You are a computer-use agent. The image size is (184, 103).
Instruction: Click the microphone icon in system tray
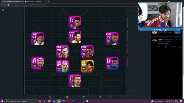click(167, 101)
